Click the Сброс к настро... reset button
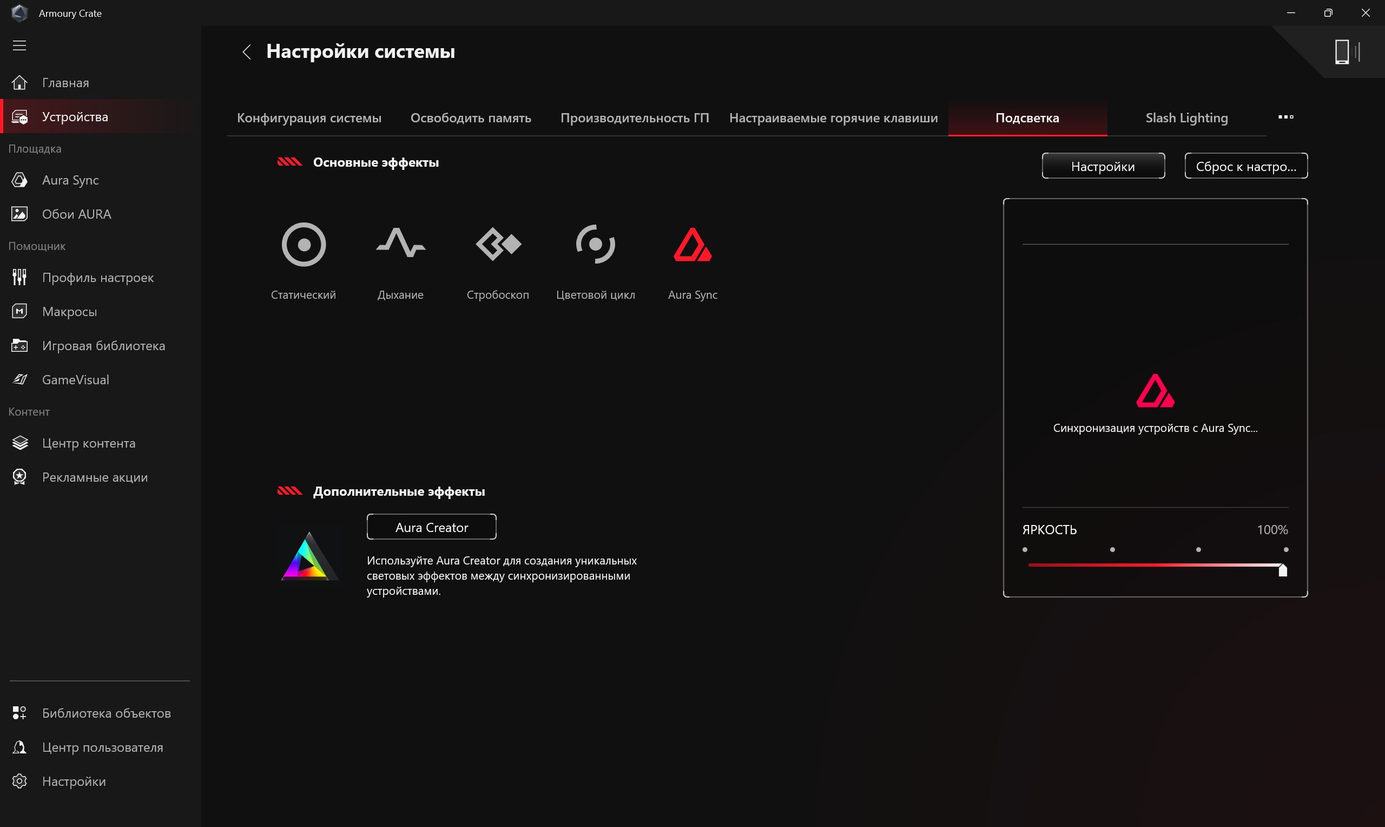 (1246, 166)
